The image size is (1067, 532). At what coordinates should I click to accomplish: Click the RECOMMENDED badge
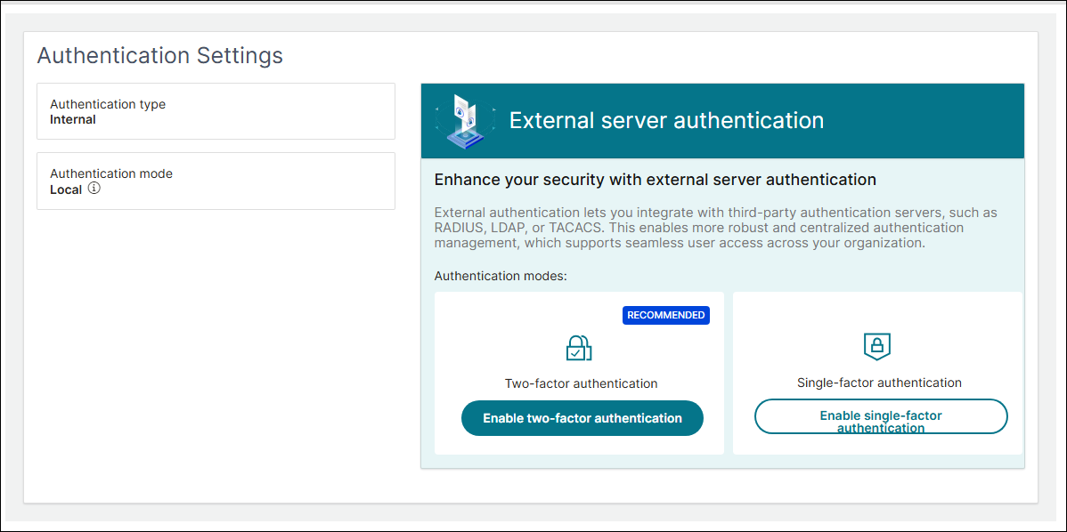coord(665,315)
